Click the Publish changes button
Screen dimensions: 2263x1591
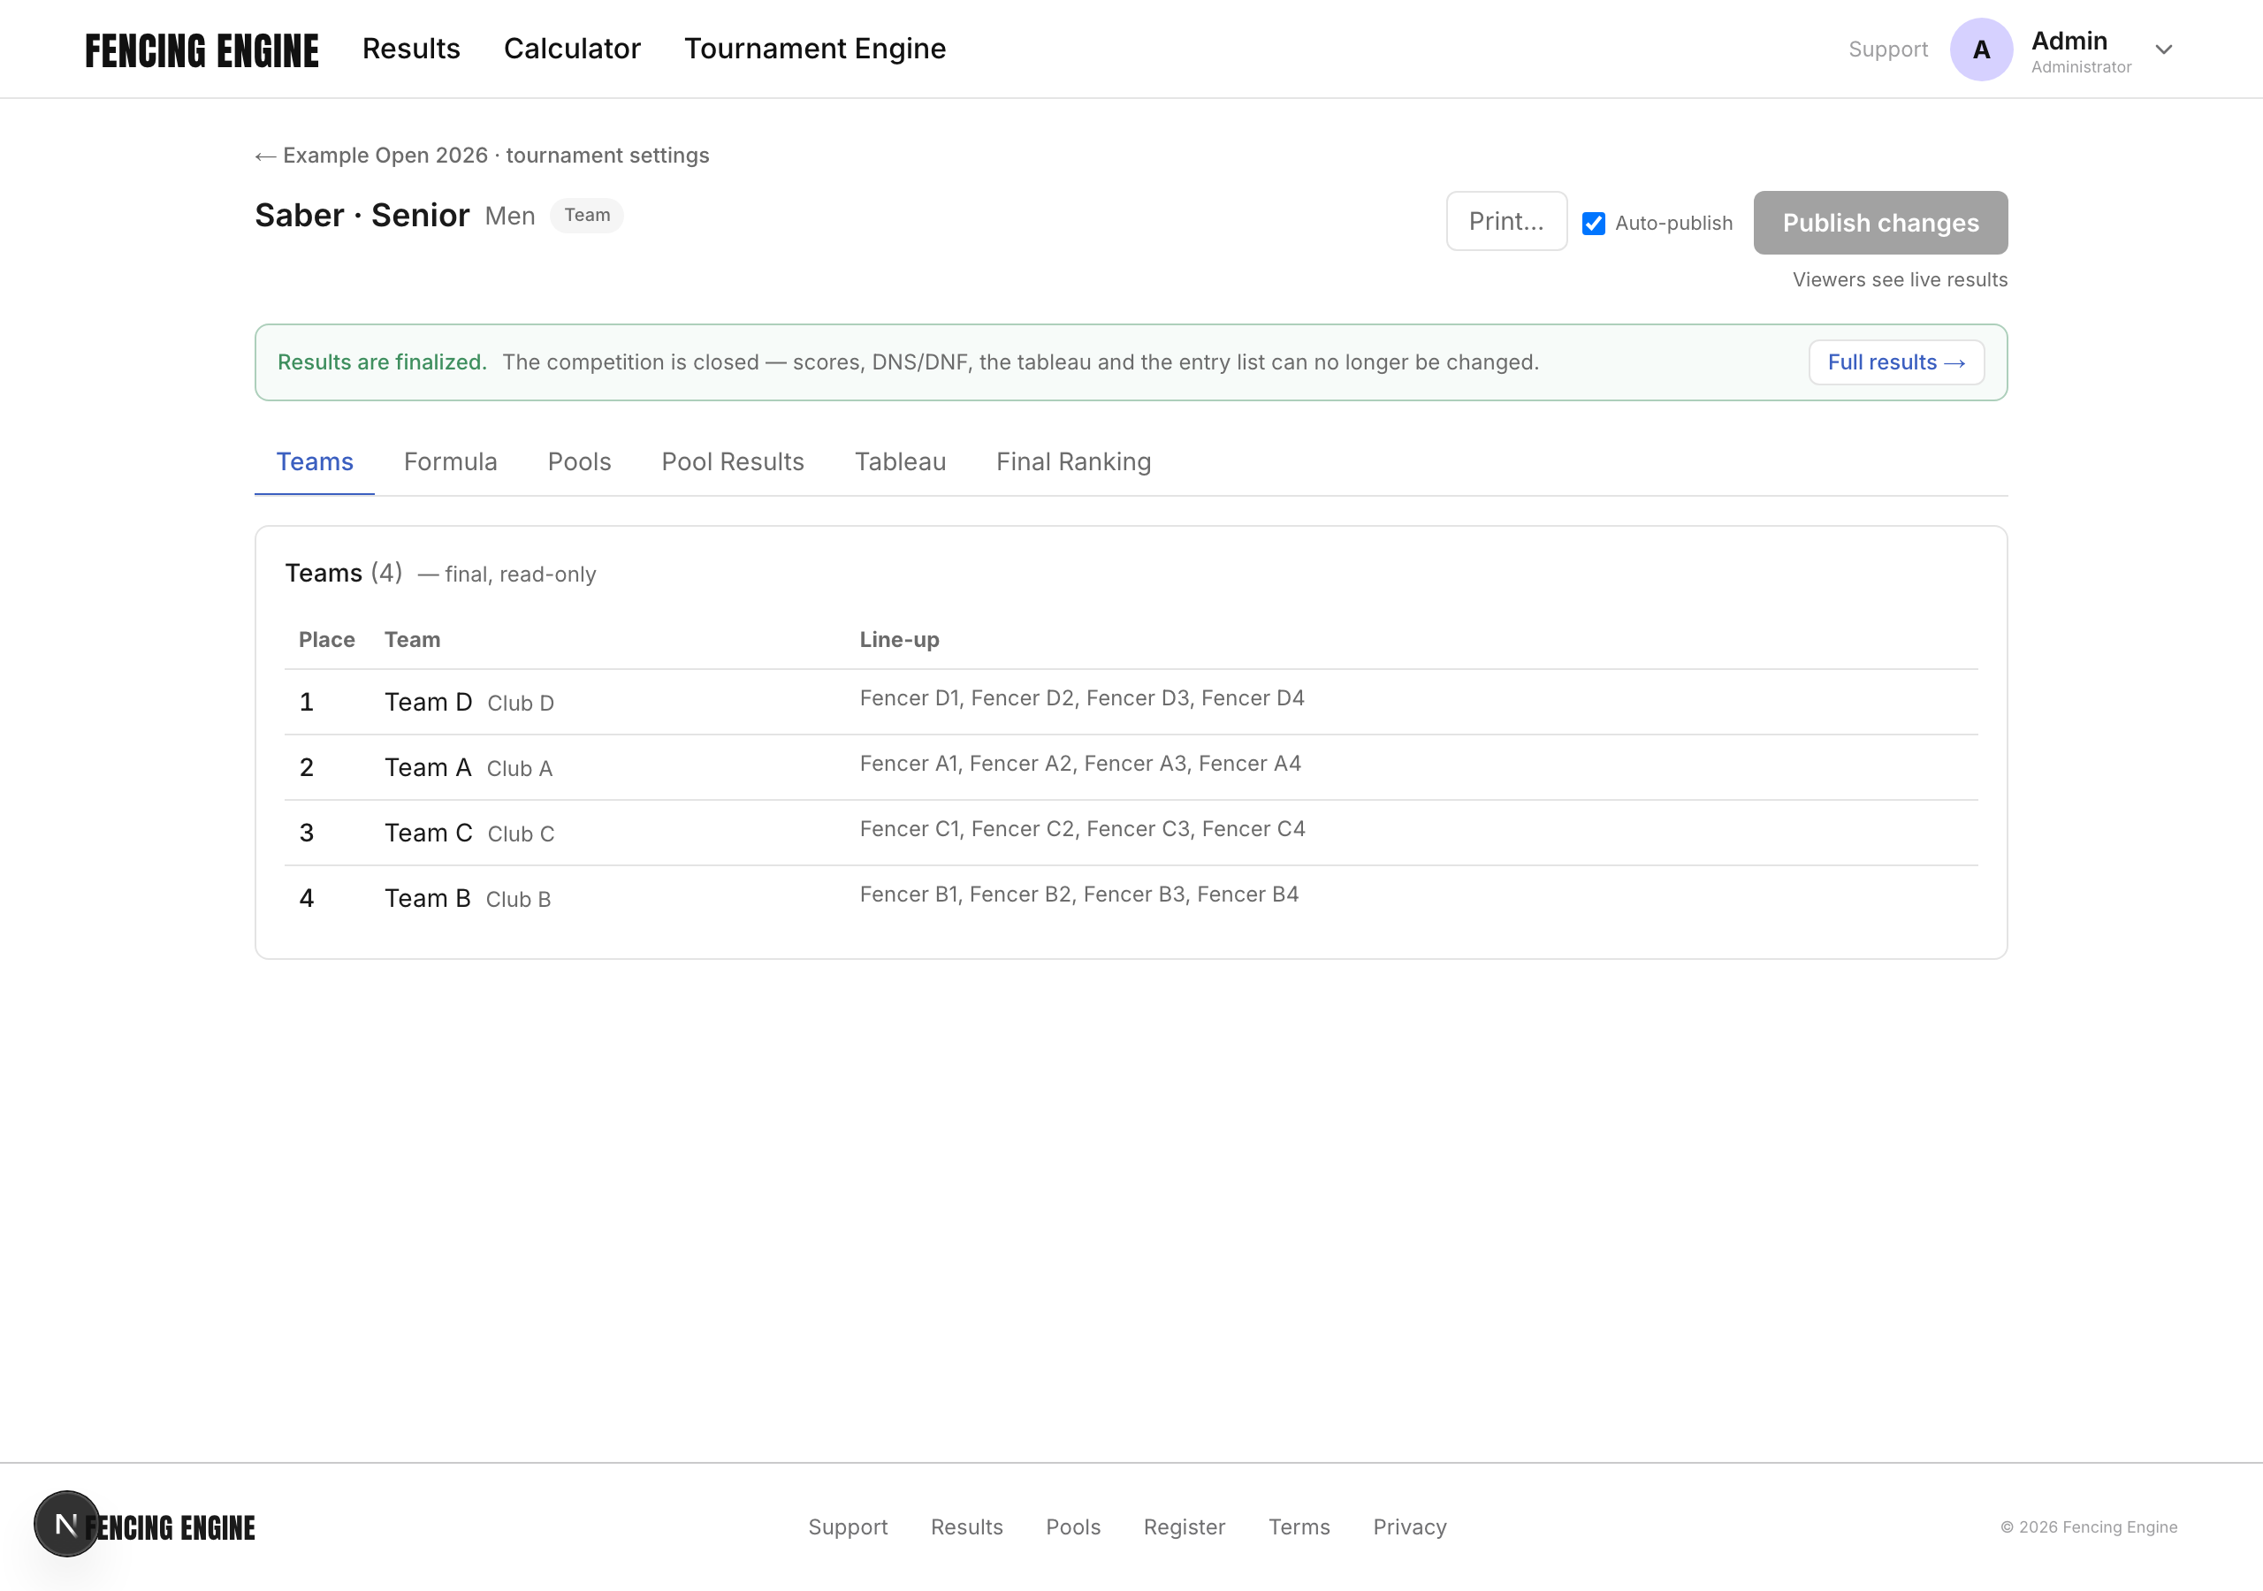1879,223
